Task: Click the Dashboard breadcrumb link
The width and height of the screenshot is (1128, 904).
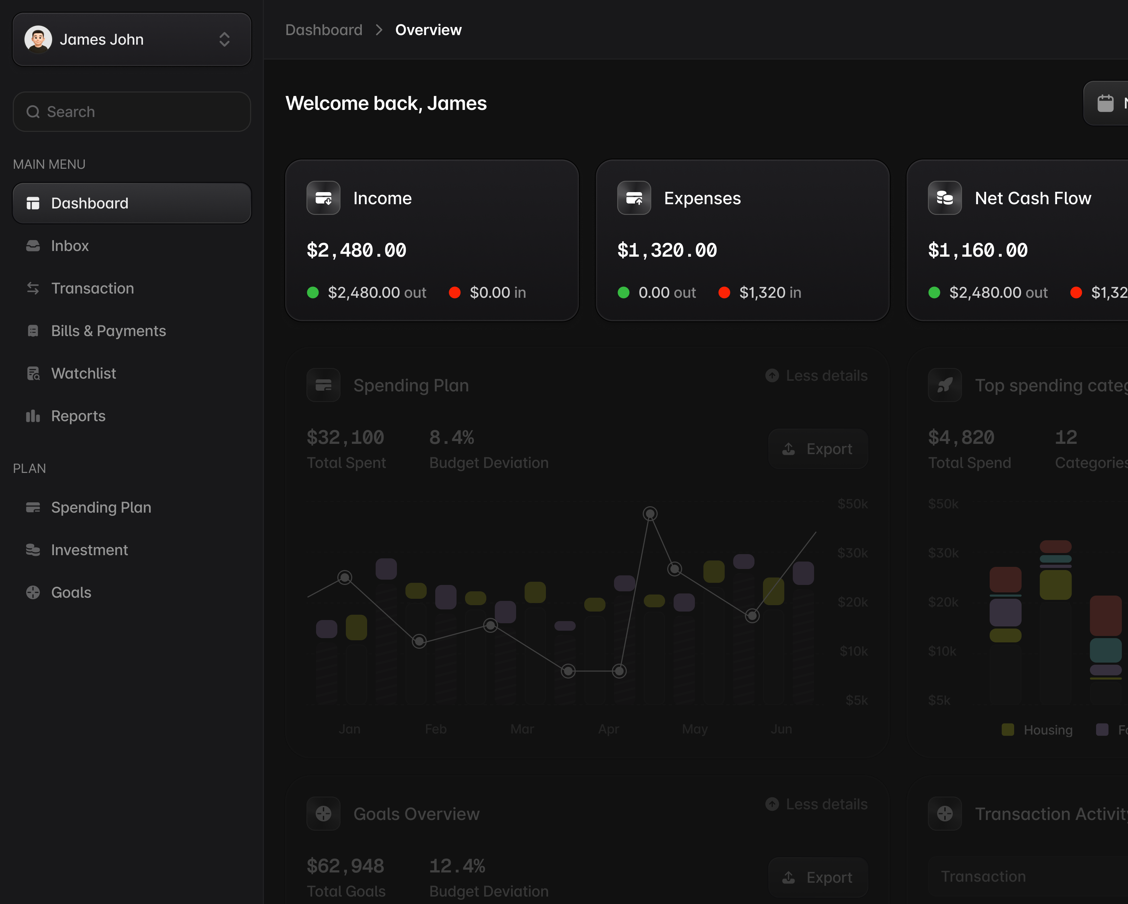Action: [324, 30]
